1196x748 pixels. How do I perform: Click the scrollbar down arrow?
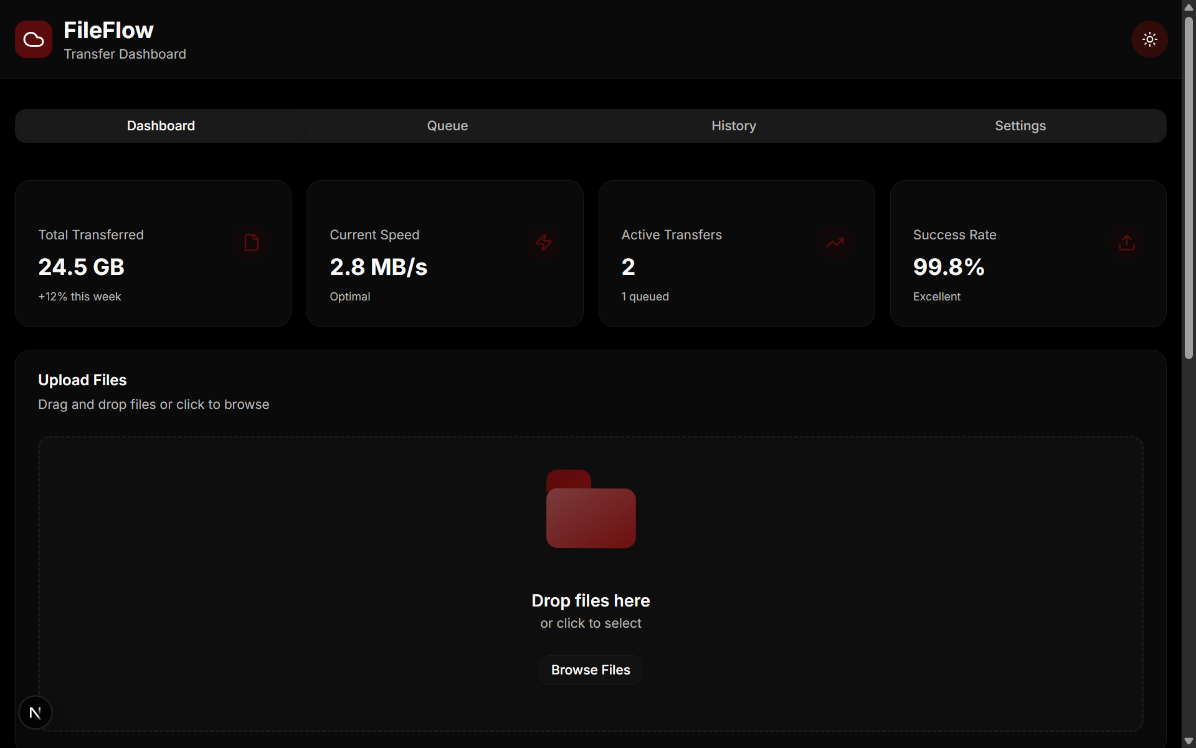[x=1189, y=741]
